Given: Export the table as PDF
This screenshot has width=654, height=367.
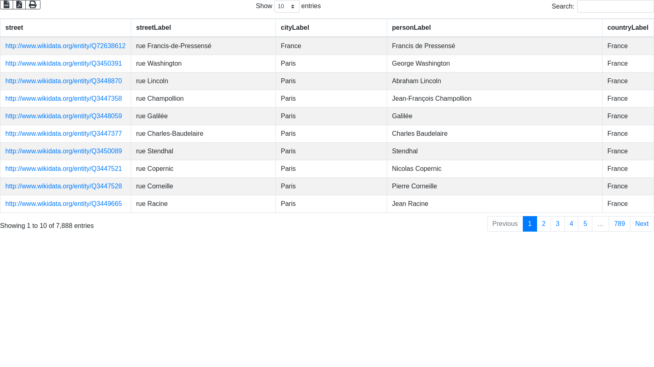Looking at the screenshot, I should point(19,5).
